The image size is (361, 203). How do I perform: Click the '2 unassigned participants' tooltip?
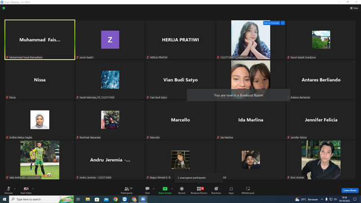coord(199,178)
